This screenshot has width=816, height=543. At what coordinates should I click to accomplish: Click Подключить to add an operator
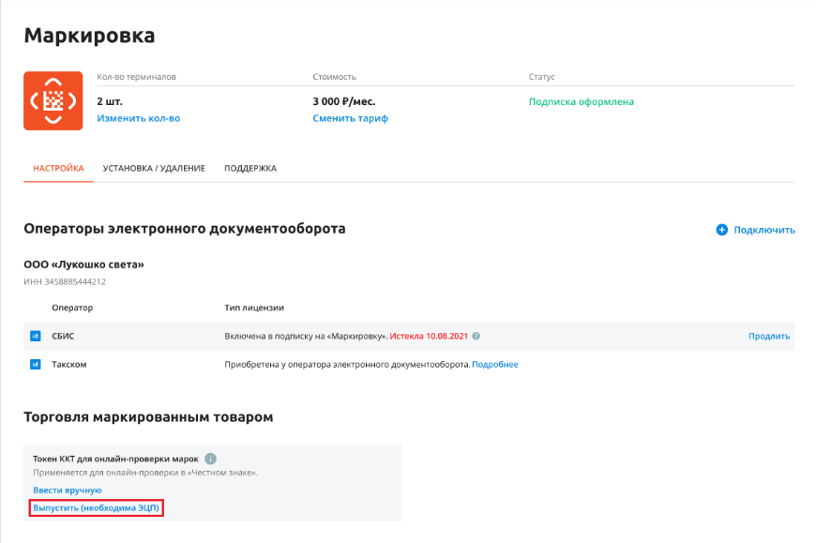click(x=764, y=230)
